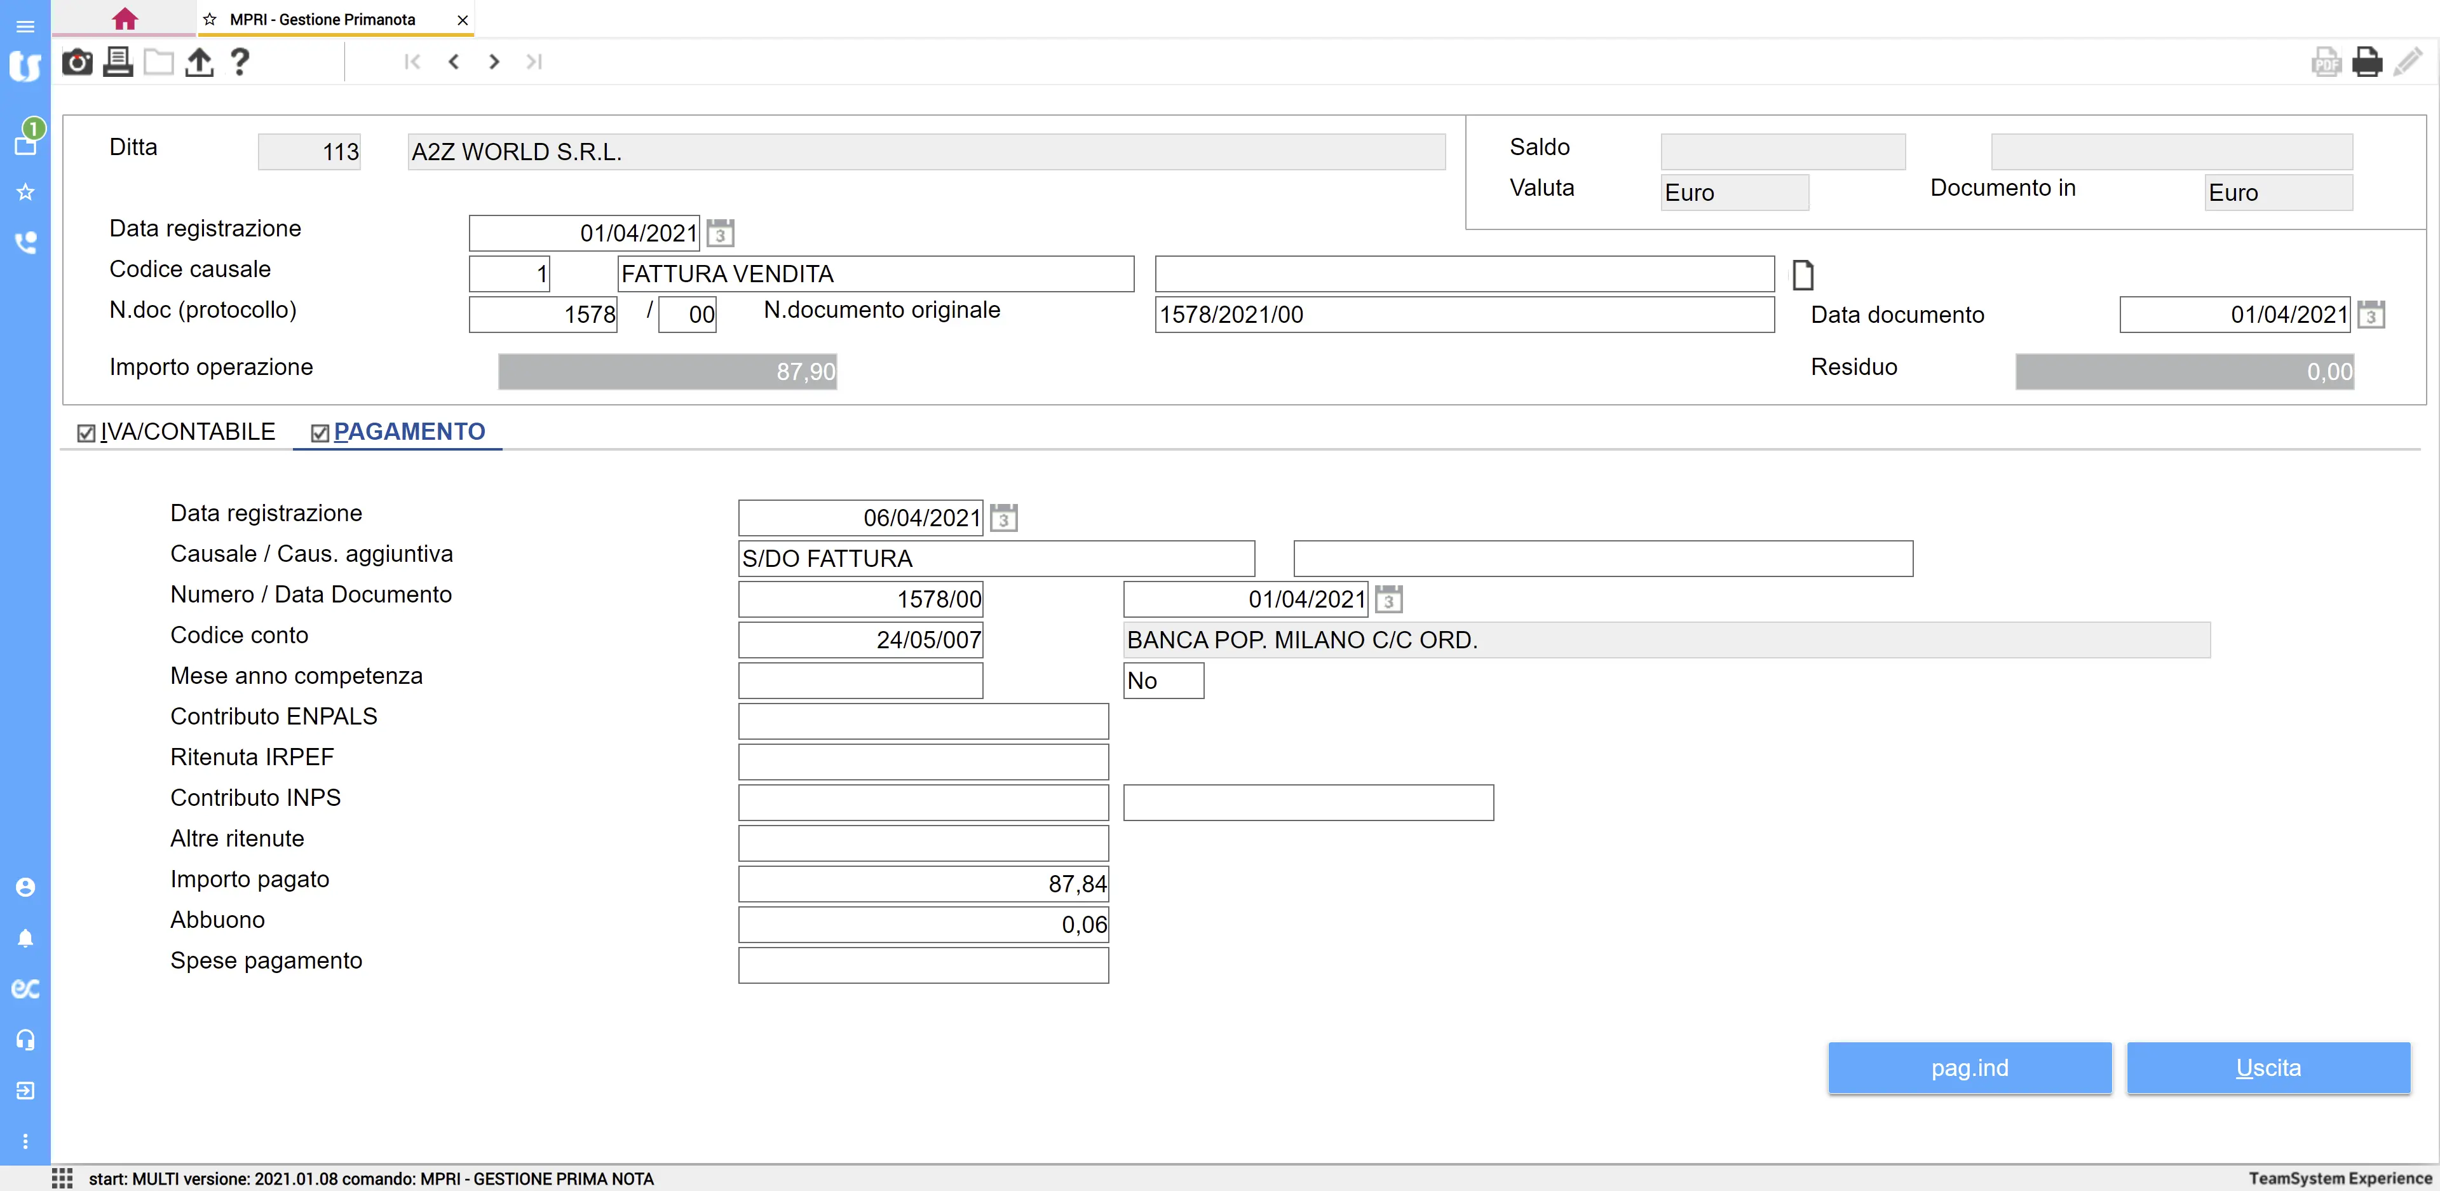Click the camera screenshot icon
Image resolution: width=2440 pixels, height=1191 pixels.
[77, 62]
